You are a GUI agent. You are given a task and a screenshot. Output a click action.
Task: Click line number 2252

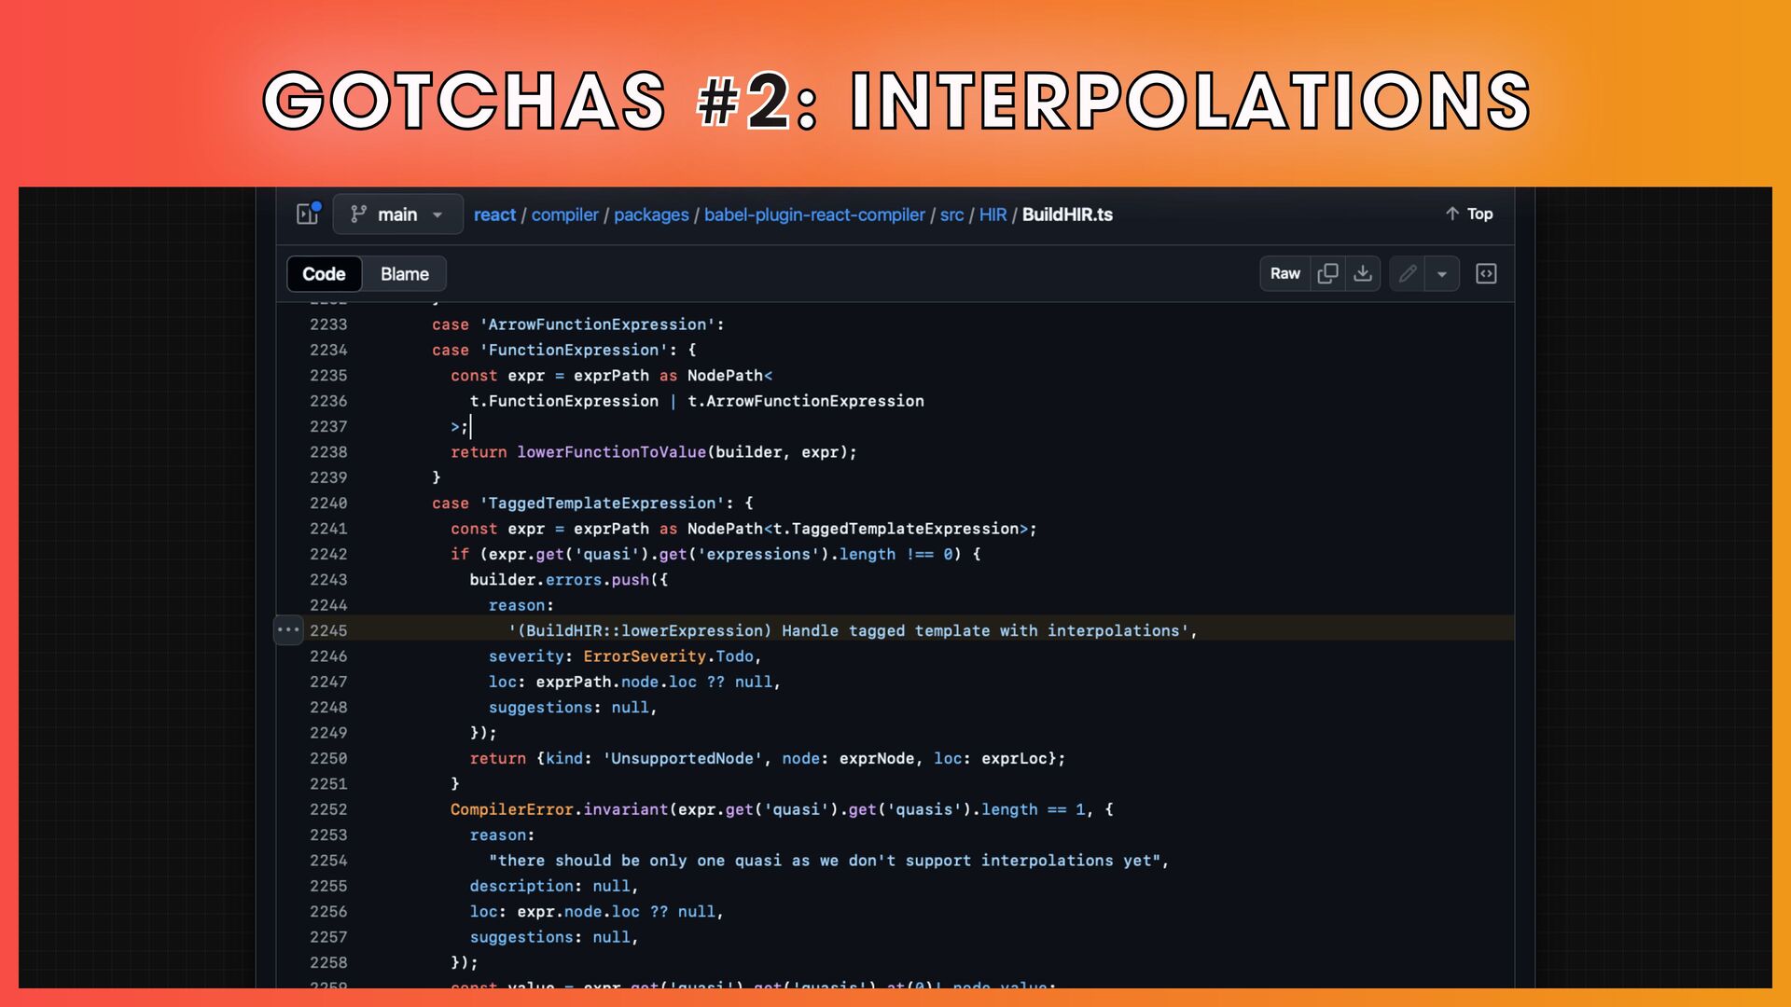click(328, 809)
